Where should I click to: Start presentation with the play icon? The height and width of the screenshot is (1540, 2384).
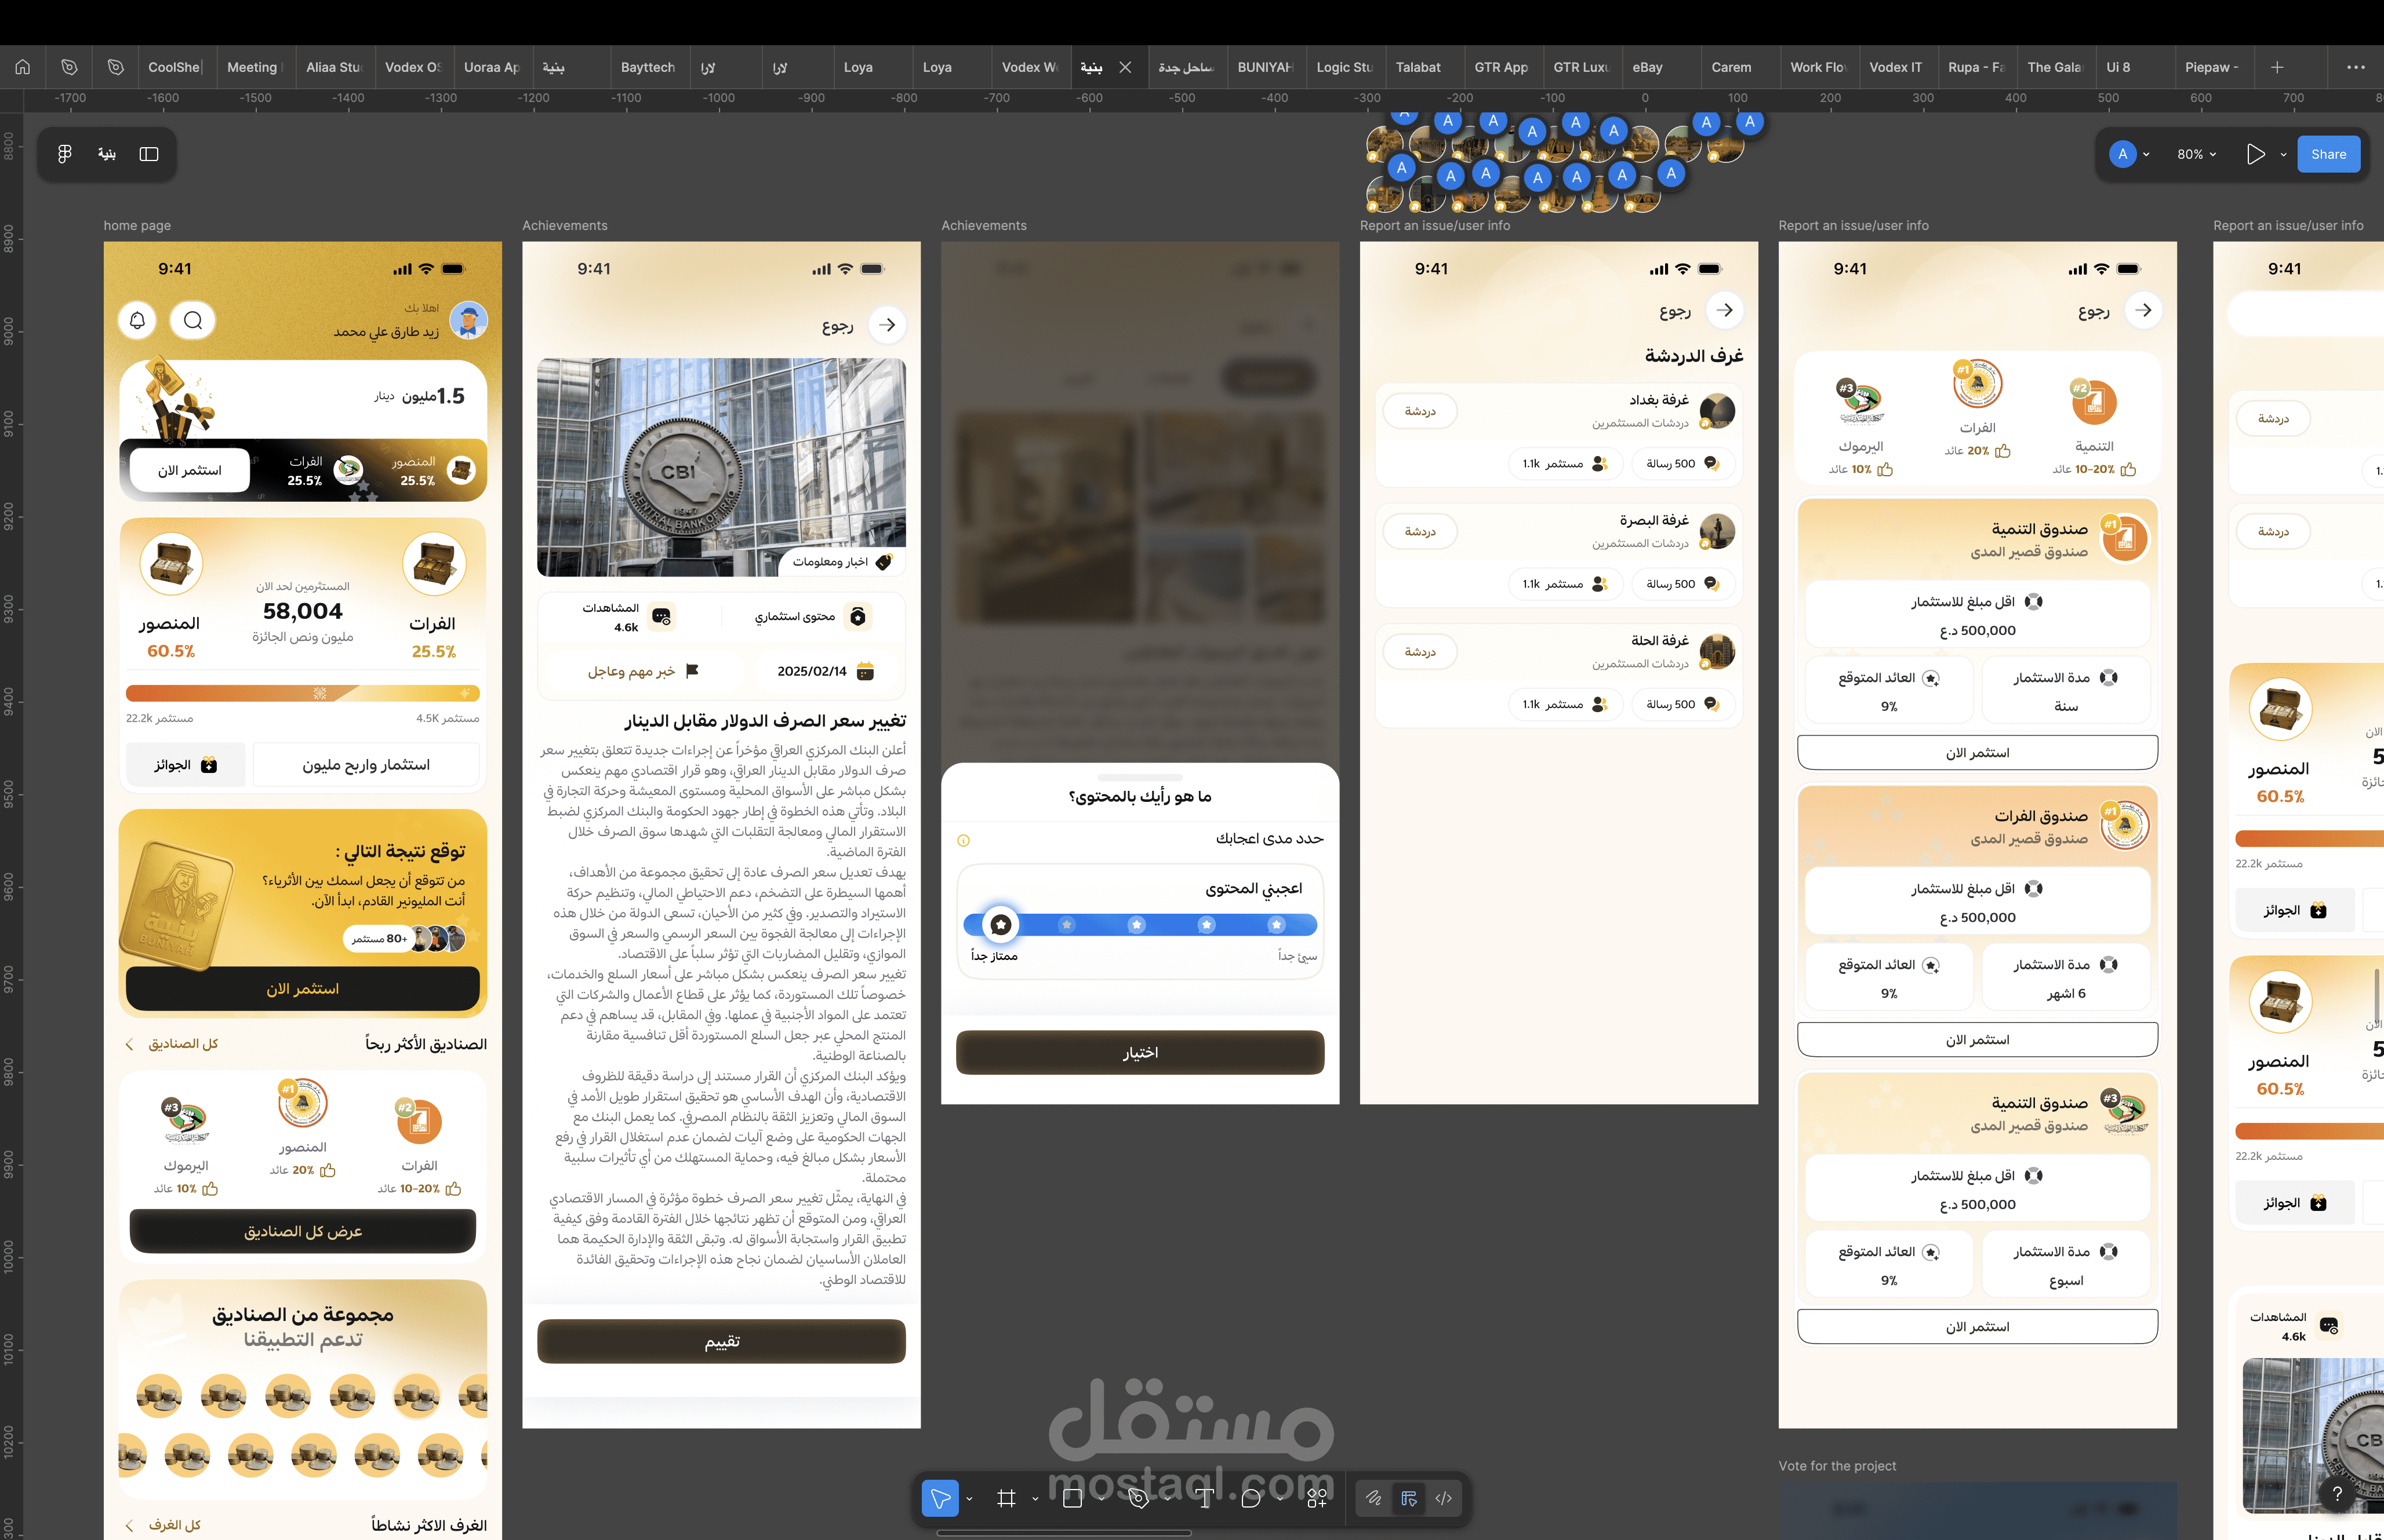click(x=2255, y=154)
